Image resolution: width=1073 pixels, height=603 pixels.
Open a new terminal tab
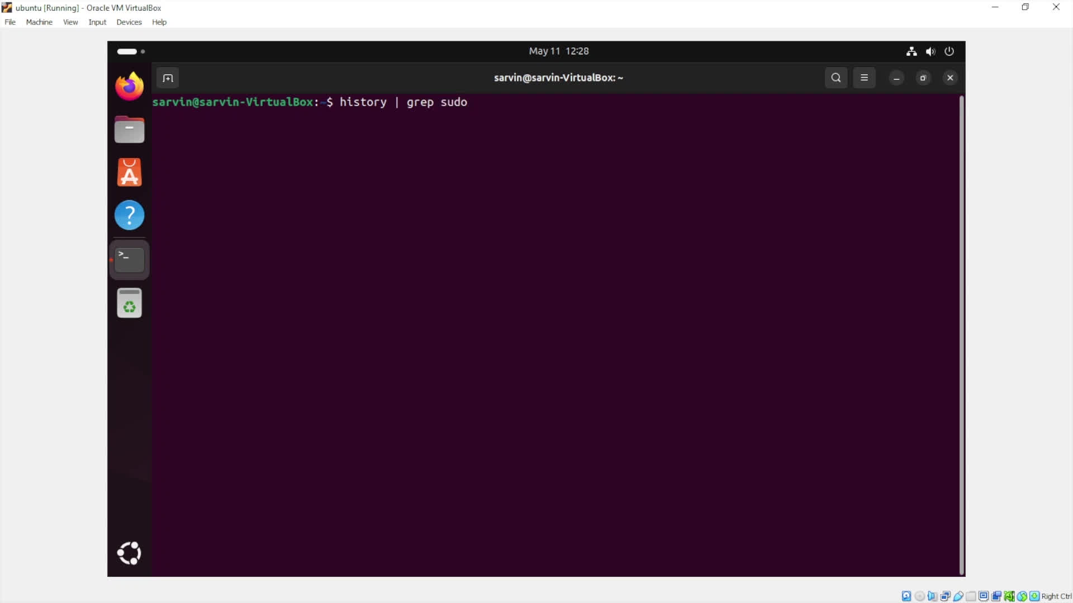click(168, 78)
